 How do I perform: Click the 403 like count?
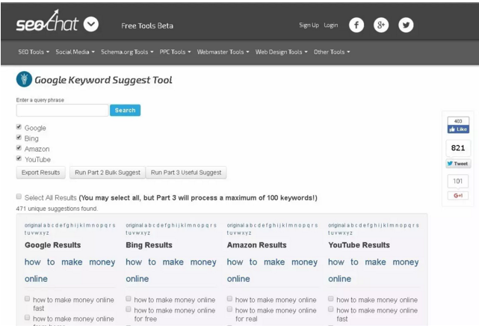tap(458, 121)
